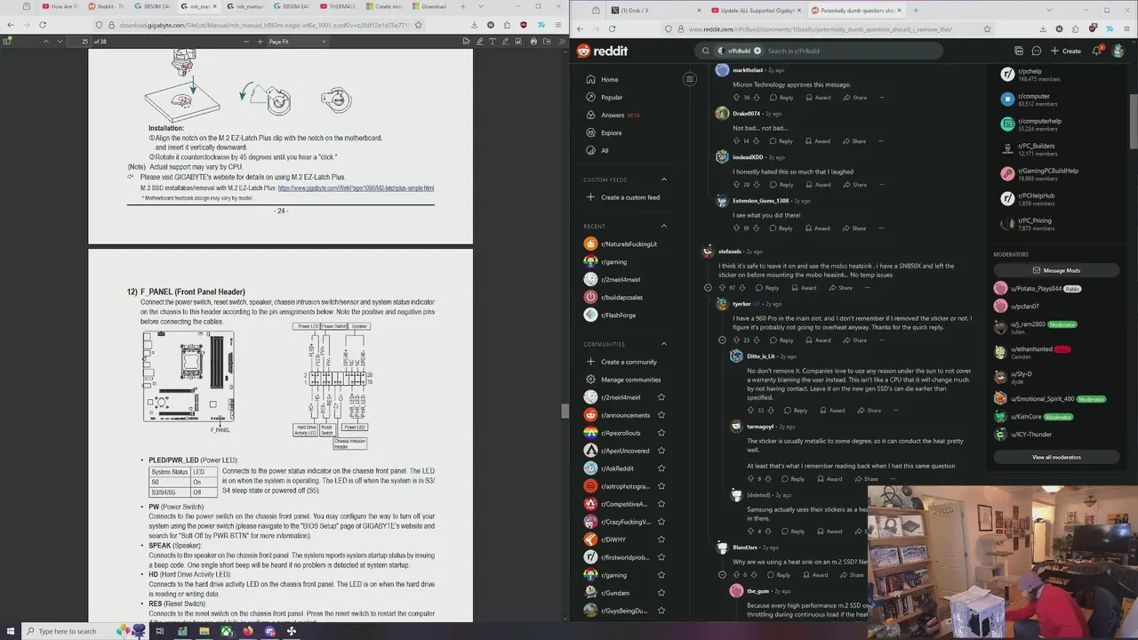This screenshot has width=1138, height=640.
Task: Collapse the Bland.lars comment thread
Action: point(722,575)
